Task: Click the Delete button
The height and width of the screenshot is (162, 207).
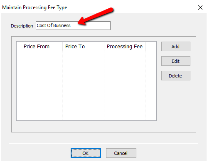Action: click(175, 76)
